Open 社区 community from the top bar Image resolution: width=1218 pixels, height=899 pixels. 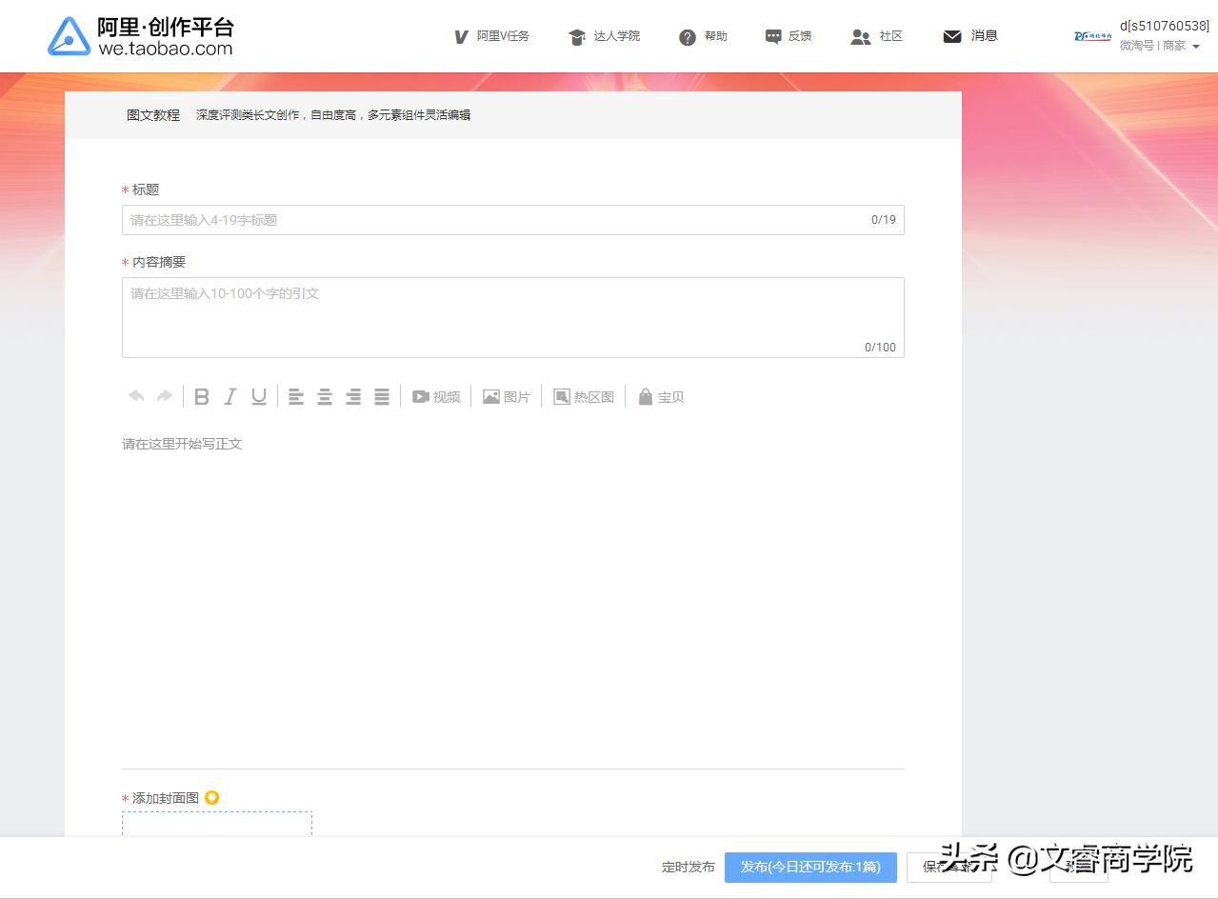(876, 35)
